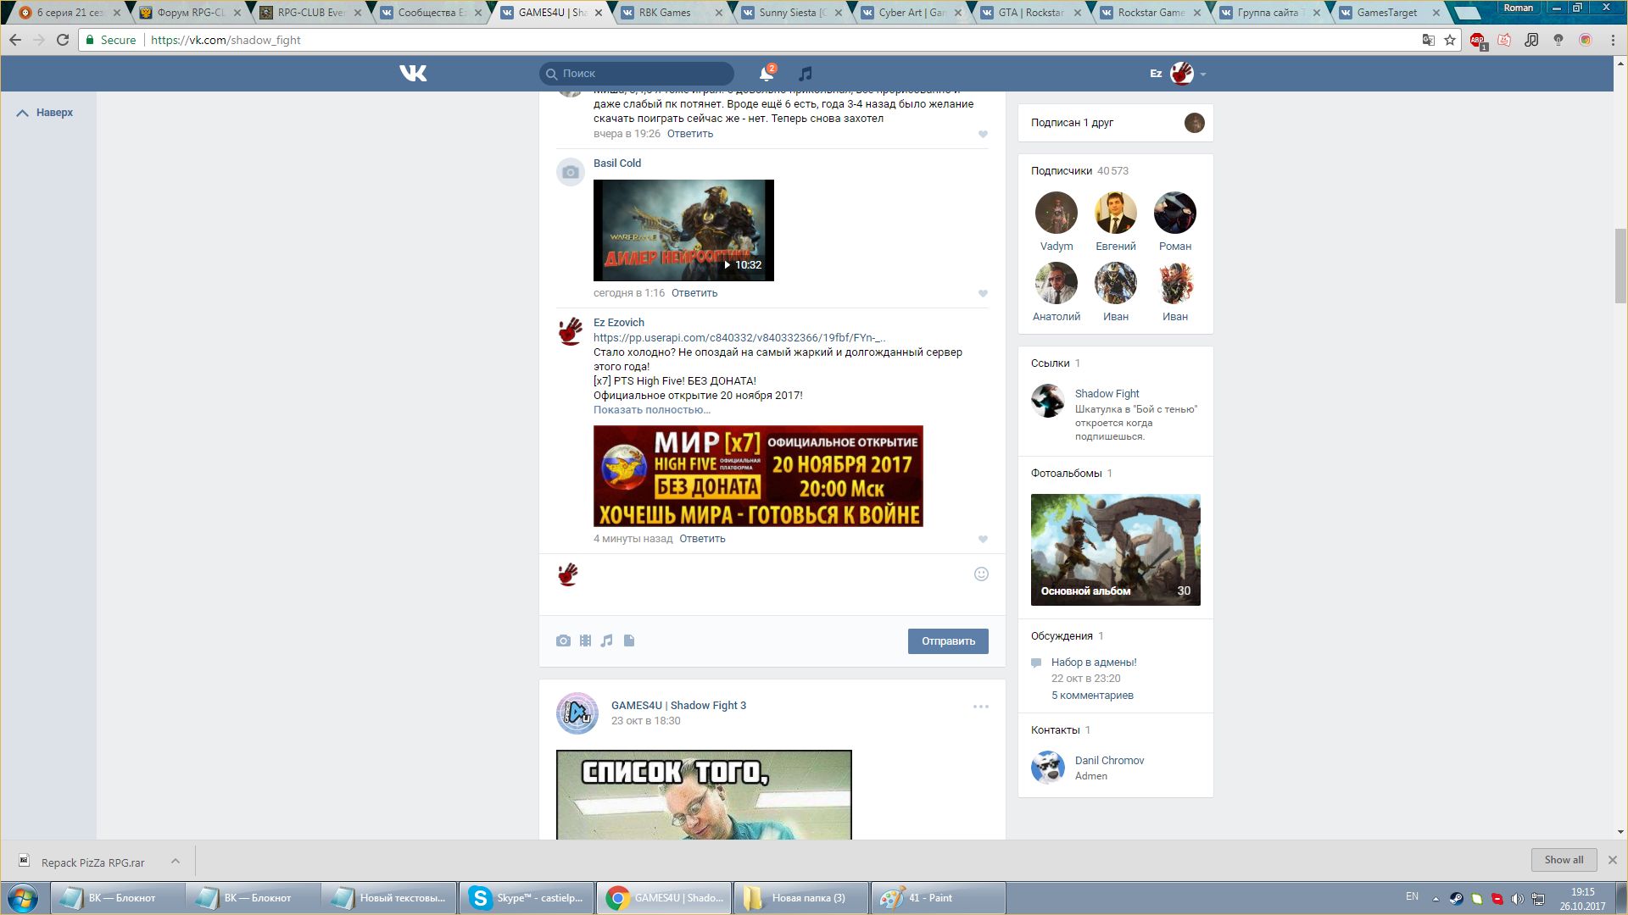This screenshot has width=1628, height=915.
Task: Open the Shadow Fight link in Ссылки
Action: pyautogui.click(x=1107, y=394)
